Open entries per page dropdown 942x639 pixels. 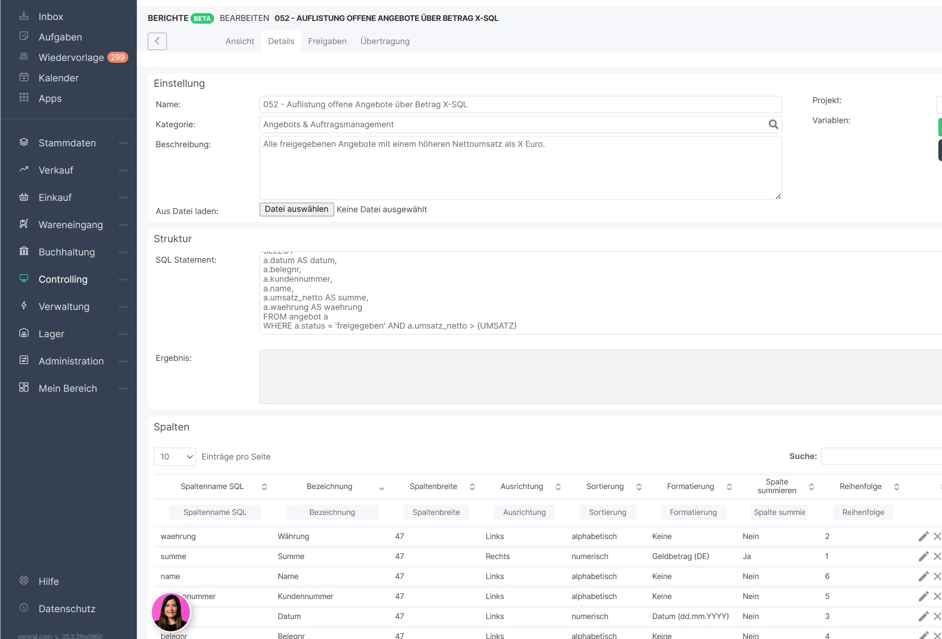tap(175, 457)
